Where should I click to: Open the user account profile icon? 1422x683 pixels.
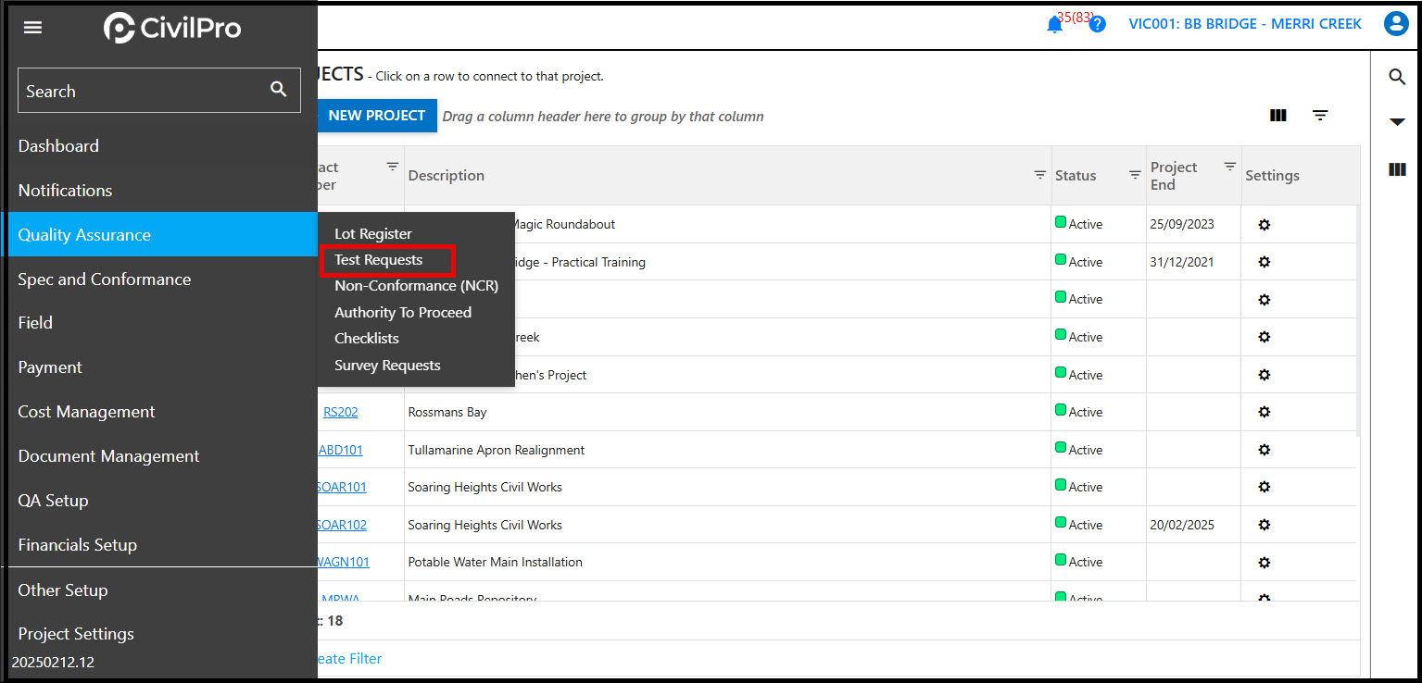1395,24
